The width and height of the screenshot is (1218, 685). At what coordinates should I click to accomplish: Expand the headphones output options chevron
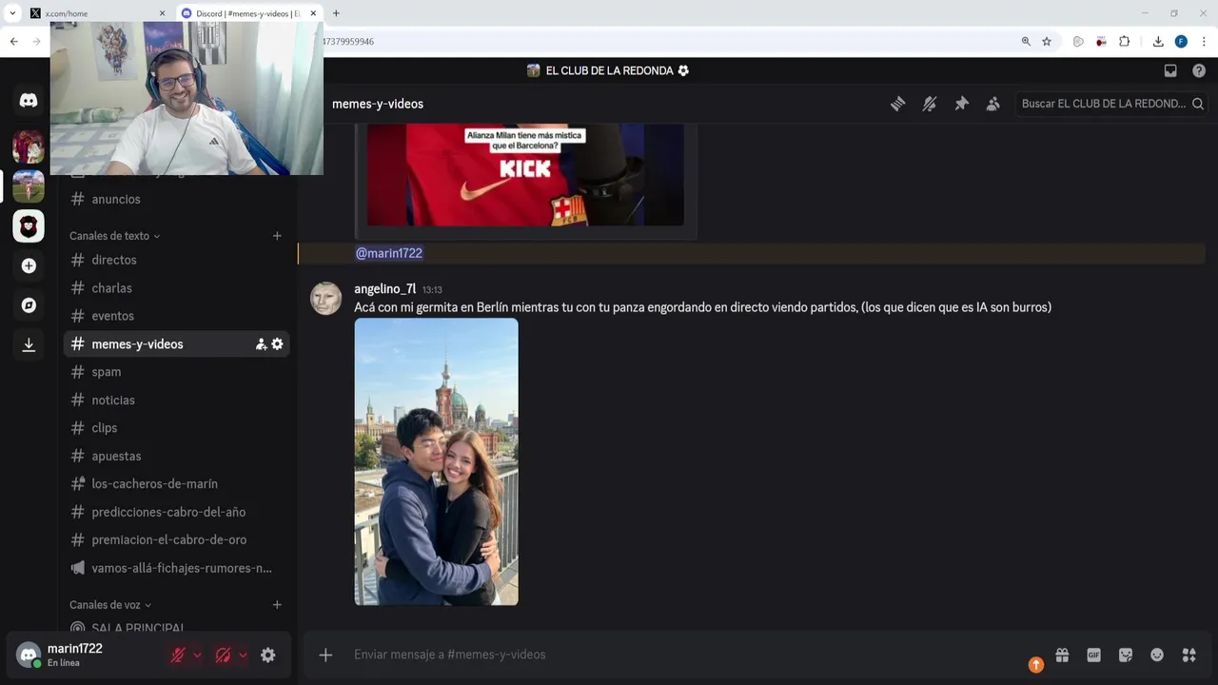[x=243, y=655]
